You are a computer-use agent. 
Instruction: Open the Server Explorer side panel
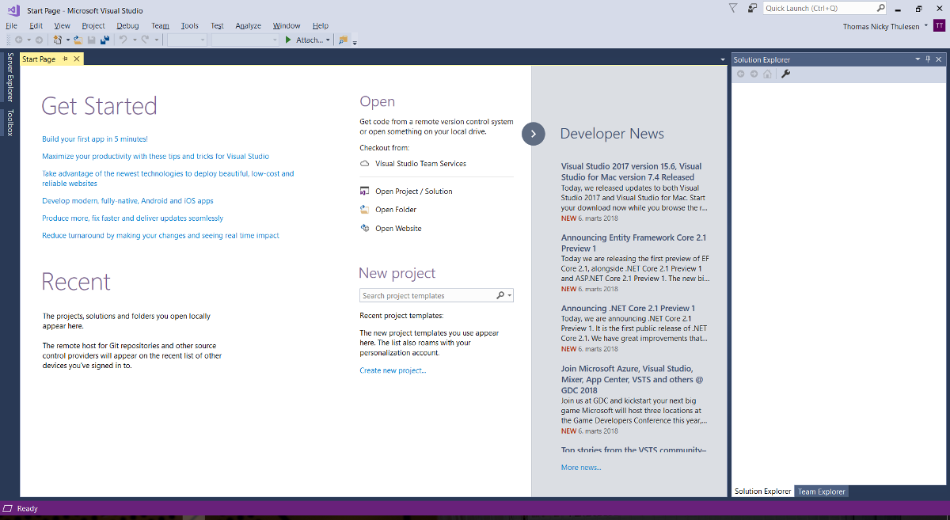(10, 77)
